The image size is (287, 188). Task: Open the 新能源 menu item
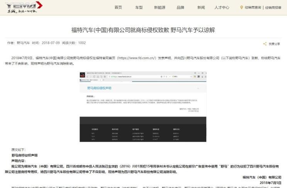click(x=160, y=7)
